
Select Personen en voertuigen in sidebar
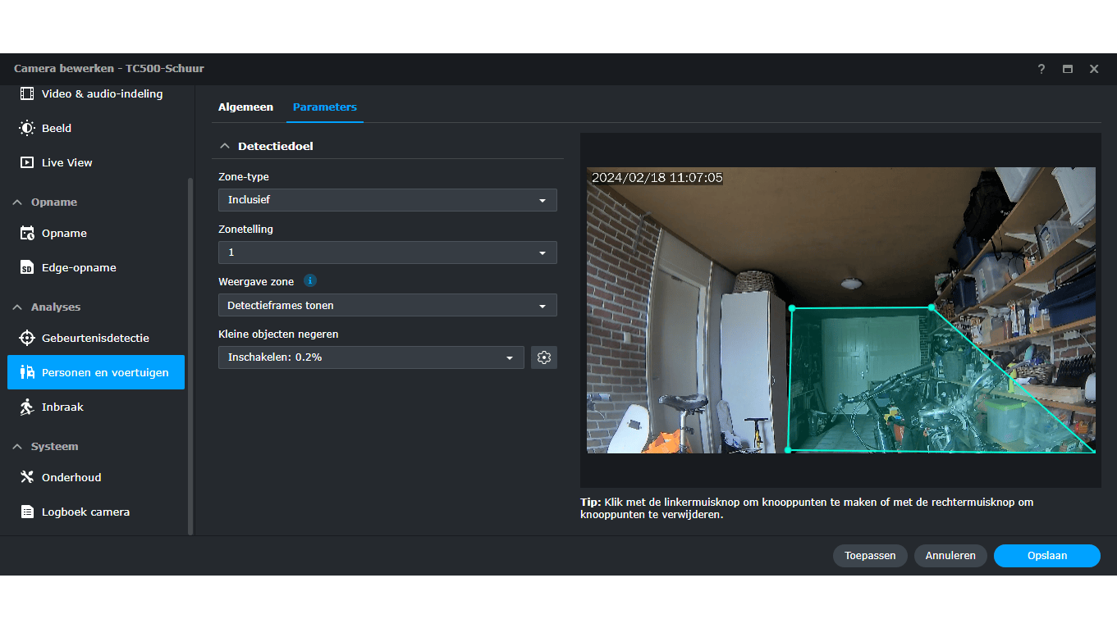[x=96, y=372]
